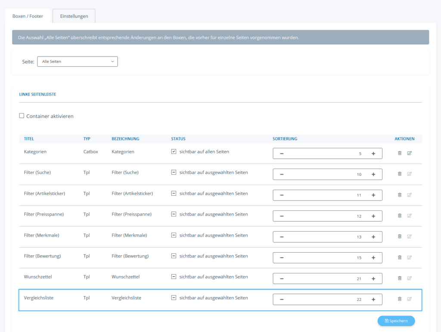Delete the Kategorien box via trash icon
Image resolution: width=441 pixels, height=332 pixels.
pyautogui.click(x=400, y=153)
